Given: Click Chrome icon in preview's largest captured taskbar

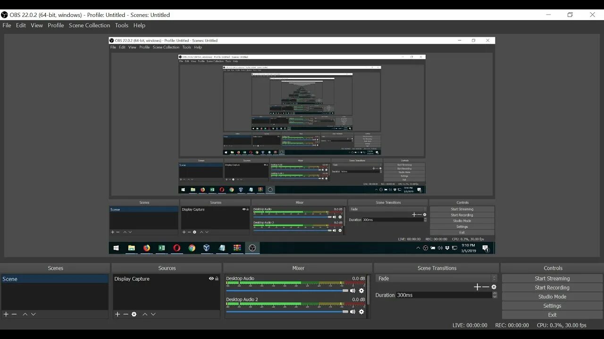Looking at the screenshot, I should point(192,248).
